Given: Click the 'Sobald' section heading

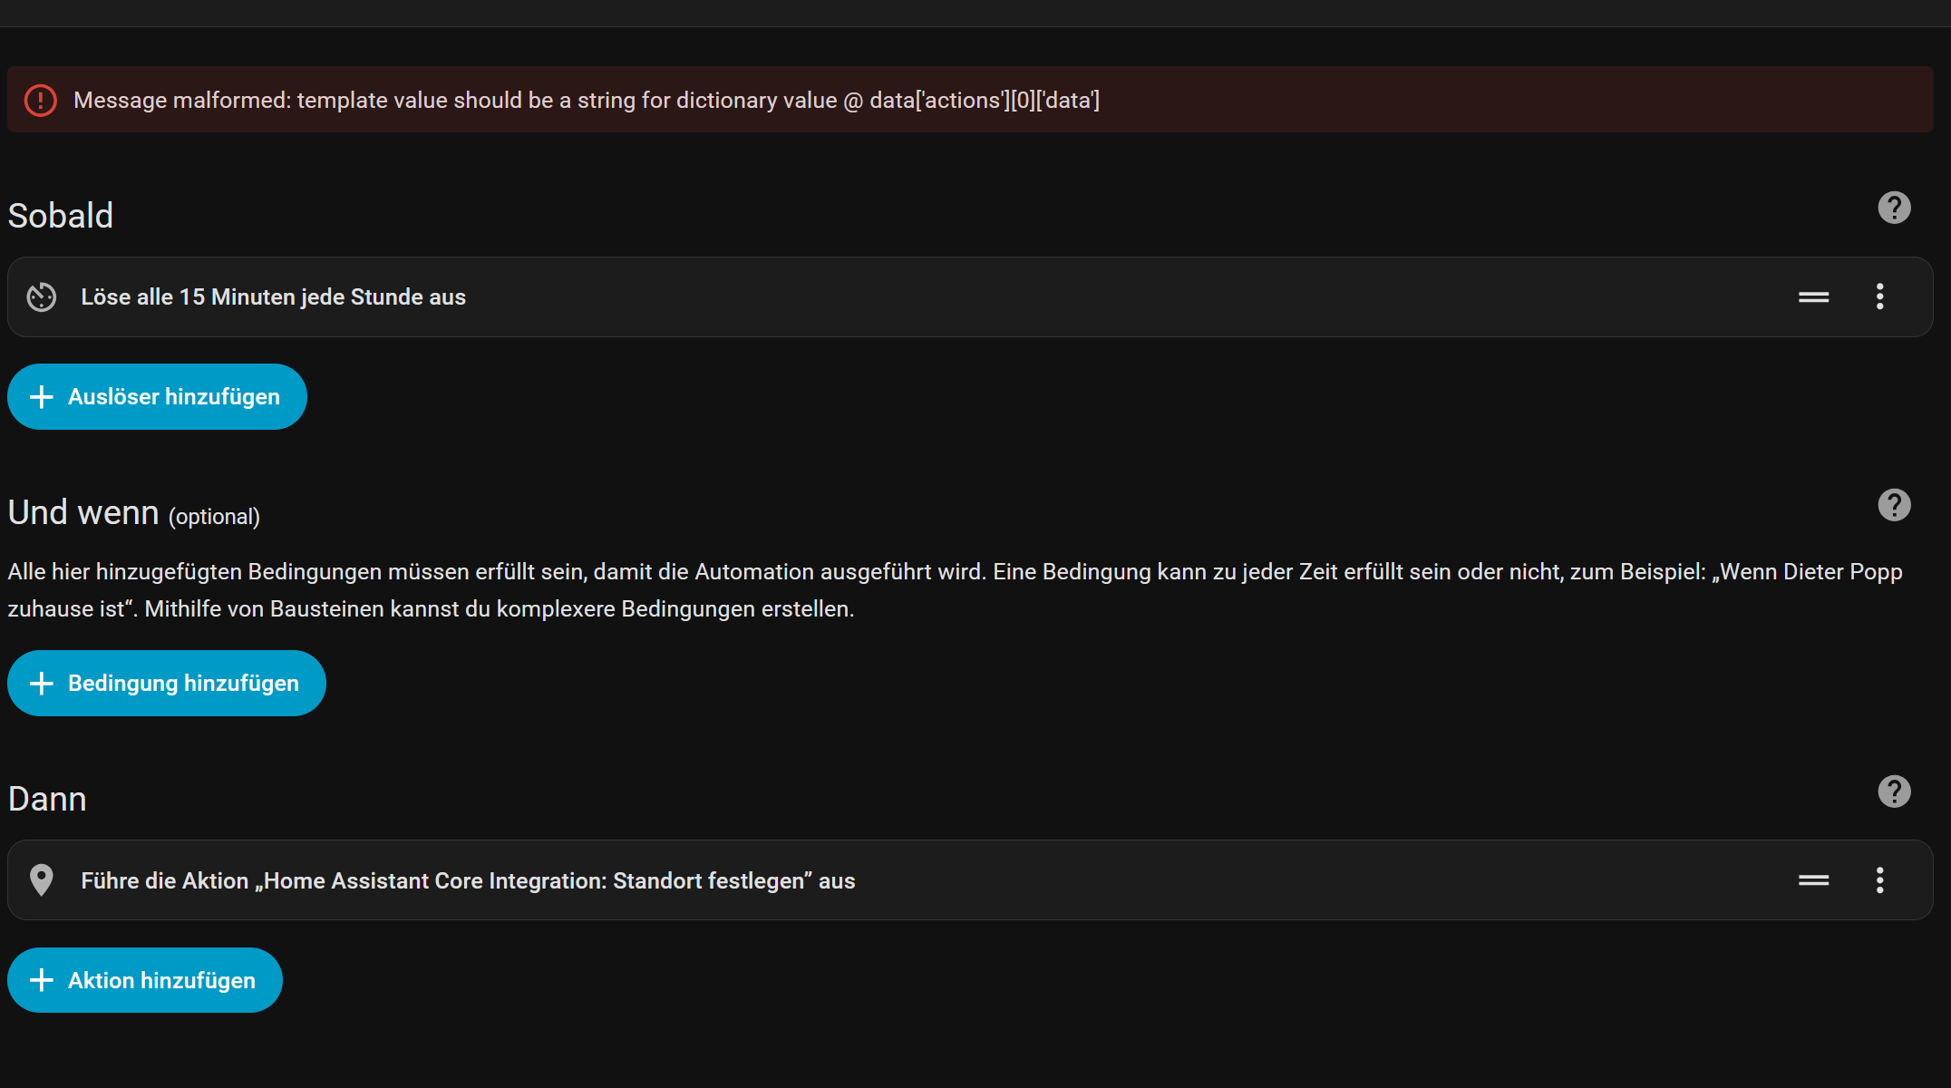Looking at the screenshot, I should pyautogui.click(x=61, y=217).
